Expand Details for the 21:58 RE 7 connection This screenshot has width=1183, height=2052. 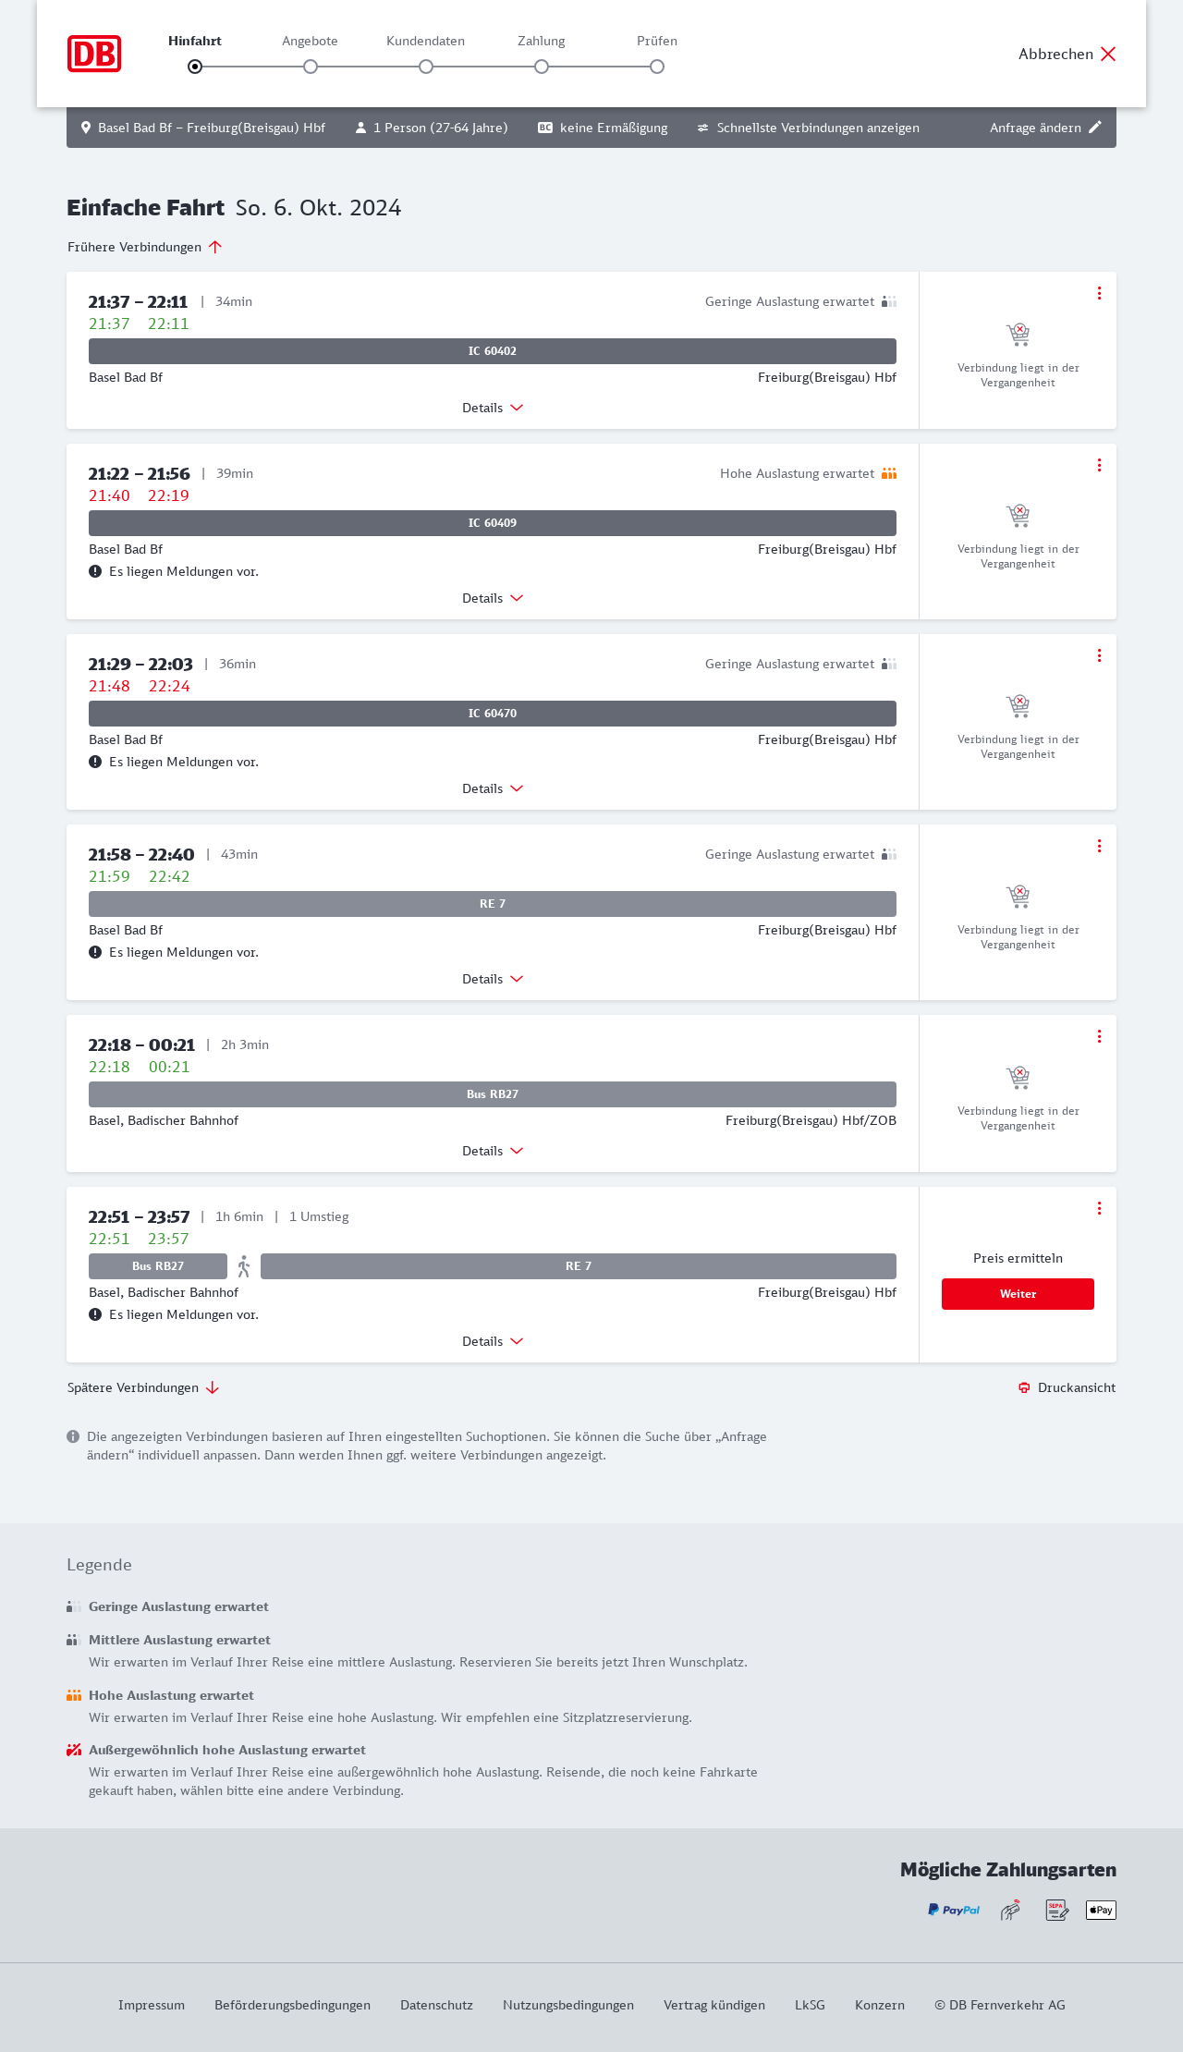click(492, 979)
